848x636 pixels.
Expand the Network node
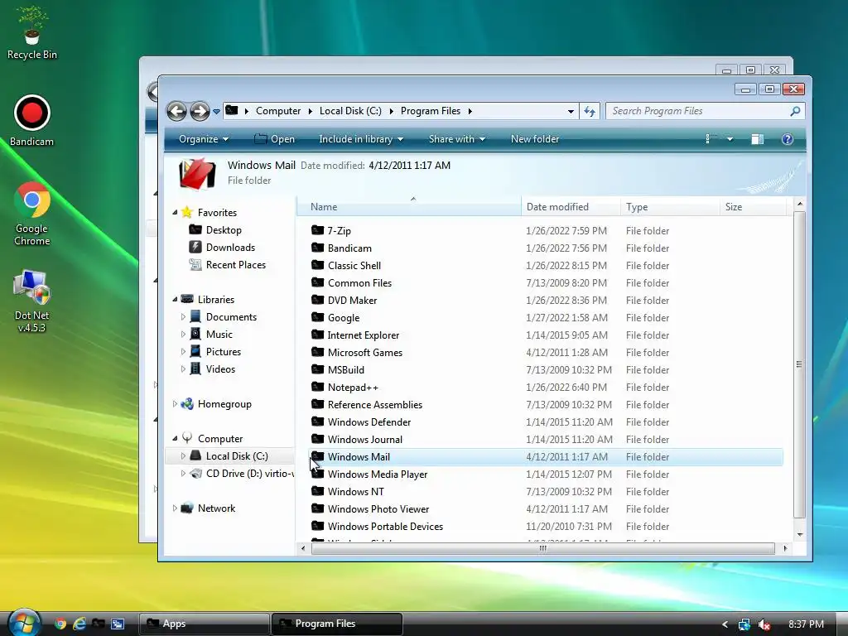pos(174,508)
